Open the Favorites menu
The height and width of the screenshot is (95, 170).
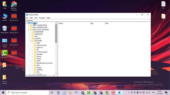click(42, 18)
